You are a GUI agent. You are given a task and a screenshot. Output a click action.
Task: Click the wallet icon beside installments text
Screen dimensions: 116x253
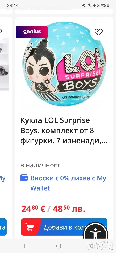click(x=24, y=178)
